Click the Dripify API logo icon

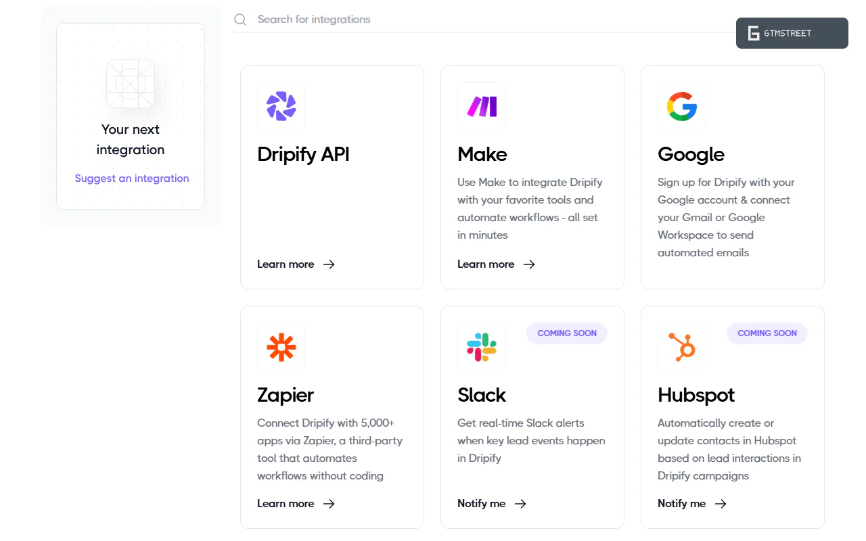point(281,106)
